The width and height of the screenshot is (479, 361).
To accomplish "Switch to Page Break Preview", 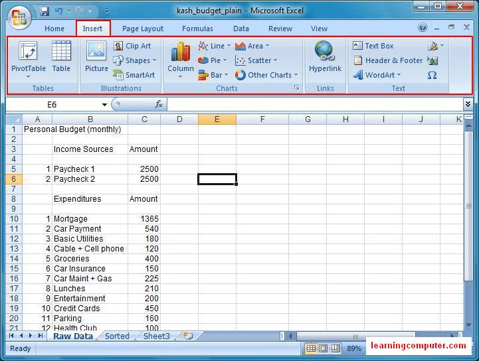I will (x=335, y=348).
